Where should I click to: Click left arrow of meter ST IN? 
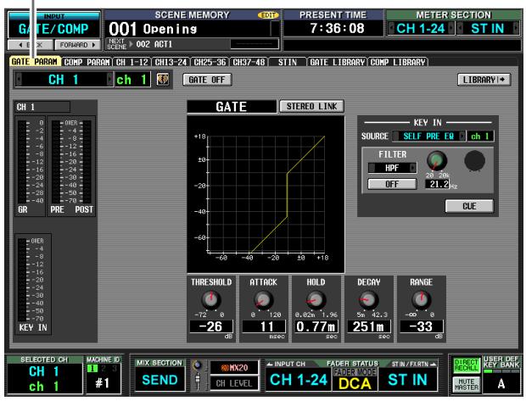pyautogui.click(x=460, y=28)
